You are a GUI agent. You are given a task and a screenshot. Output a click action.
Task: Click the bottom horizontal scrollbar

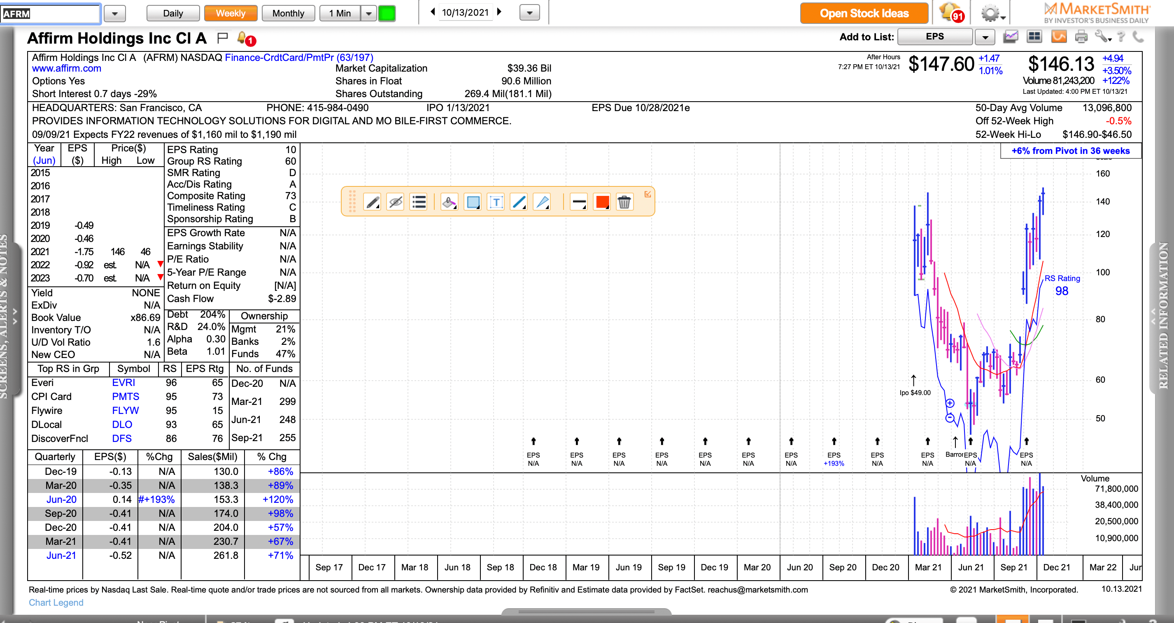coord(587,611)
